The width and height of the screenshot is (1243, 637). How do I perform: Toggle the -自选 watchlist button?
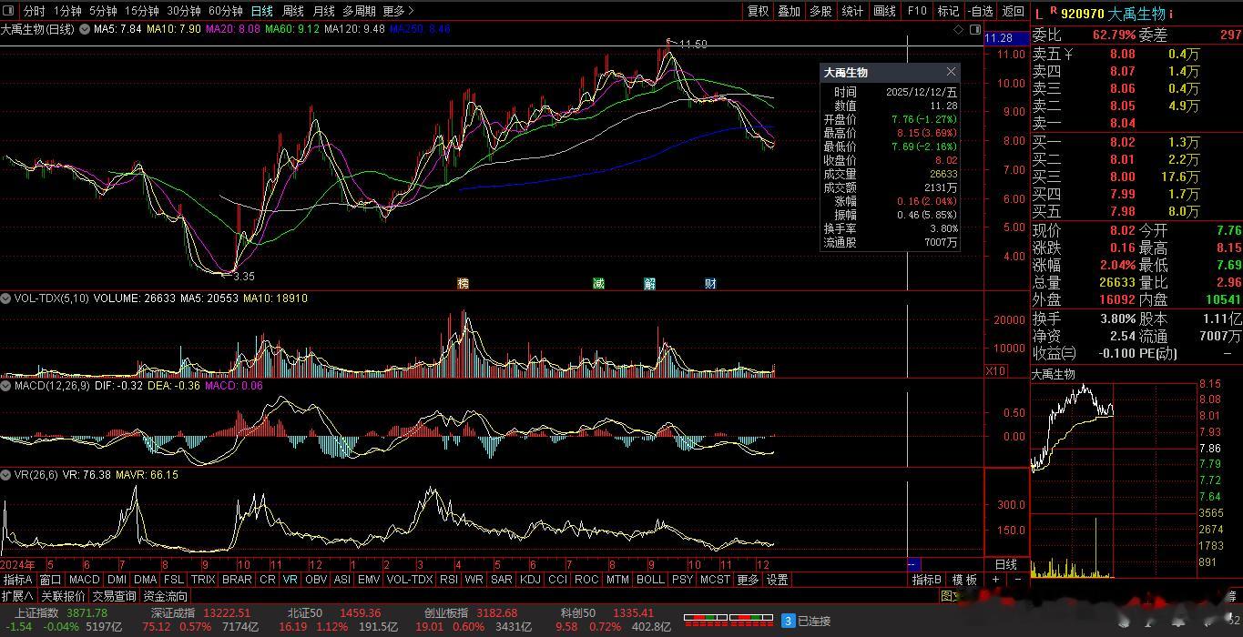click(x=980, y=11)
